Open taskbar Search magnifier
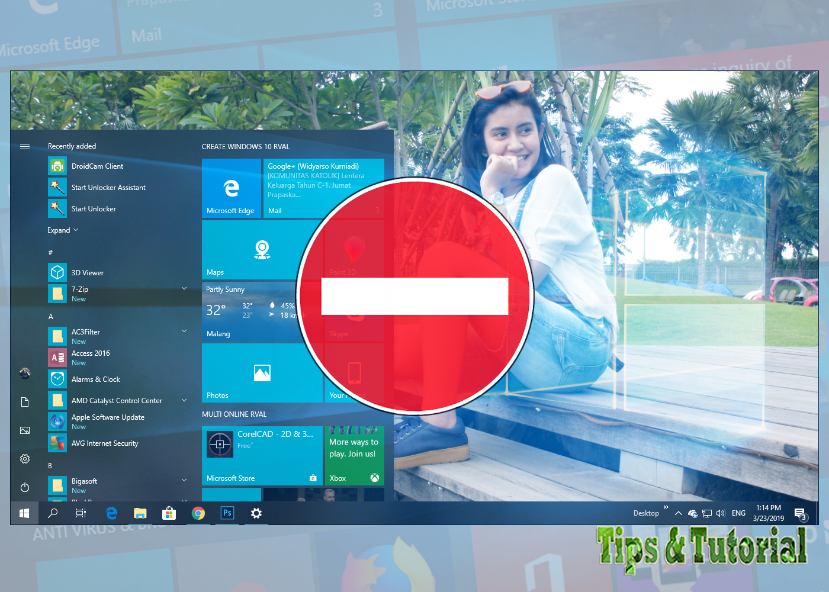Viewport: 829px width, 592px height. coord(53,513)
